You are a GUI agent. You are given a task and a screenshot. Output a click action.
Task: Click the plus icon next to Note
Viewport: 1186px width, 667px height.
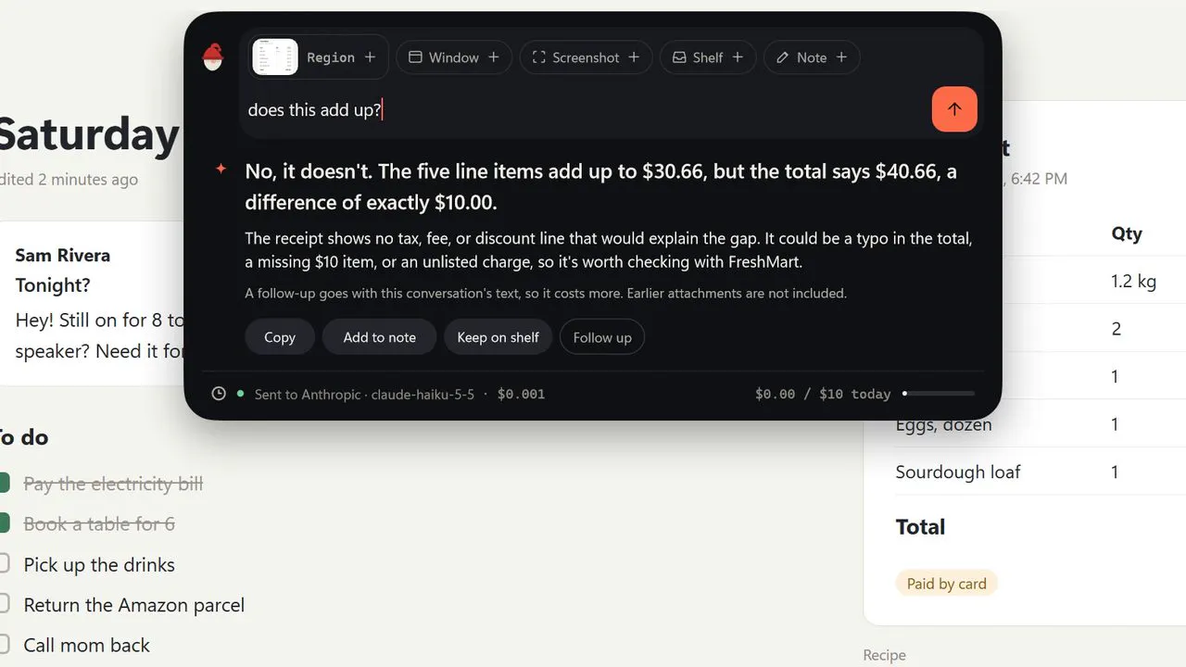pyautogui.click(x=841, y=57)
